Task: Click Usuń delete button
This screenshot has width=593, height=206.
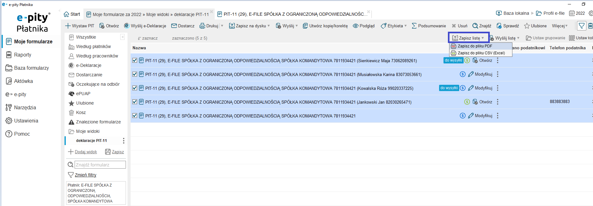Action: tap(459, 26)
